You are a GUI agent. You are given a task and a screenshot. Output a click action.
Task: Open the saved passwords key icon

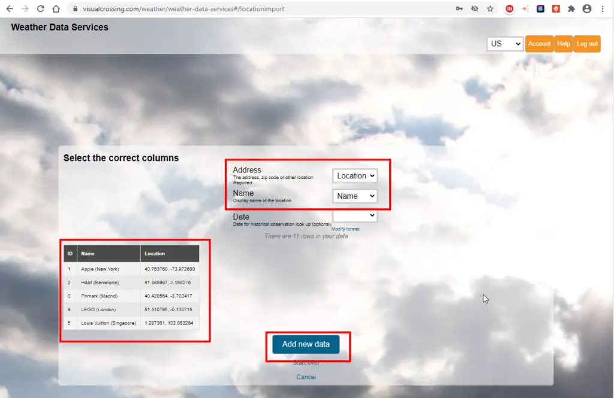(459, 9)
